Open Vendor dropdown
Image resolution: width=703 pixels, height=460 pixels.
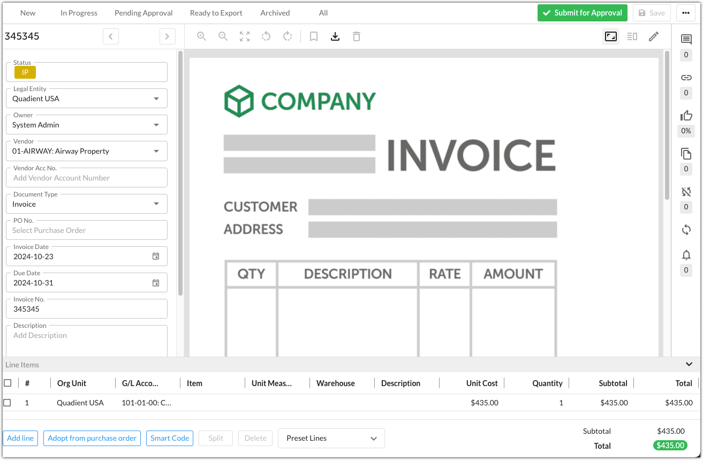pos(87,151)
